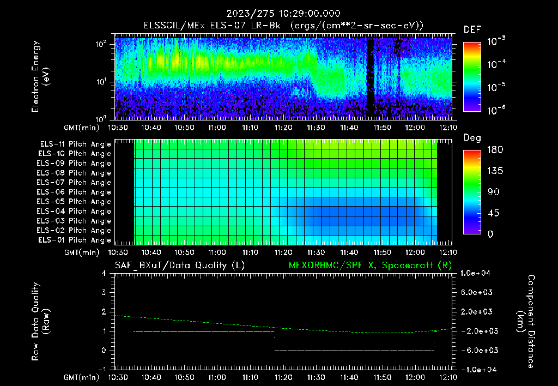Click the 90 degree scale label

[x=494, y=192]
